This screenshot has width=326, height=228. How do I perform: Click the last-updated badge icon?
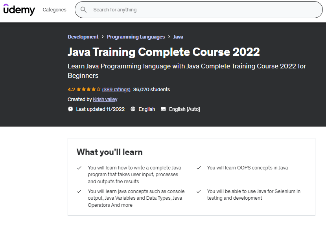pos(70,109)
